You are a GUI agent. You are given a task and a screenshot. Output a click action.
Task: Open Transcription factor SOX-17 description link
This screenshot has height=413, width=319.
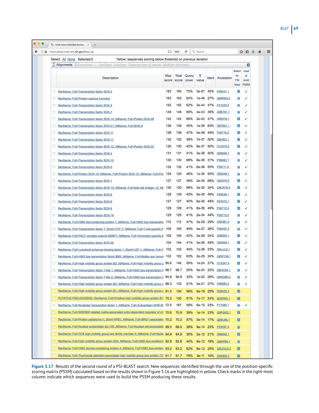86,140
